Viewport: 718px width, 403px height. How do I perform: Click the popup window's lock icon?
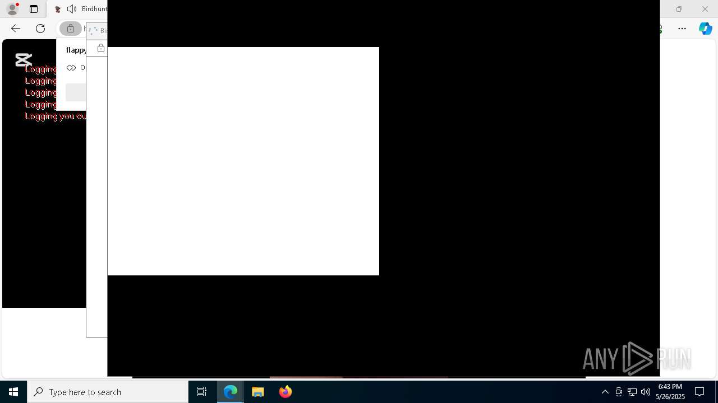click(101, 48)
